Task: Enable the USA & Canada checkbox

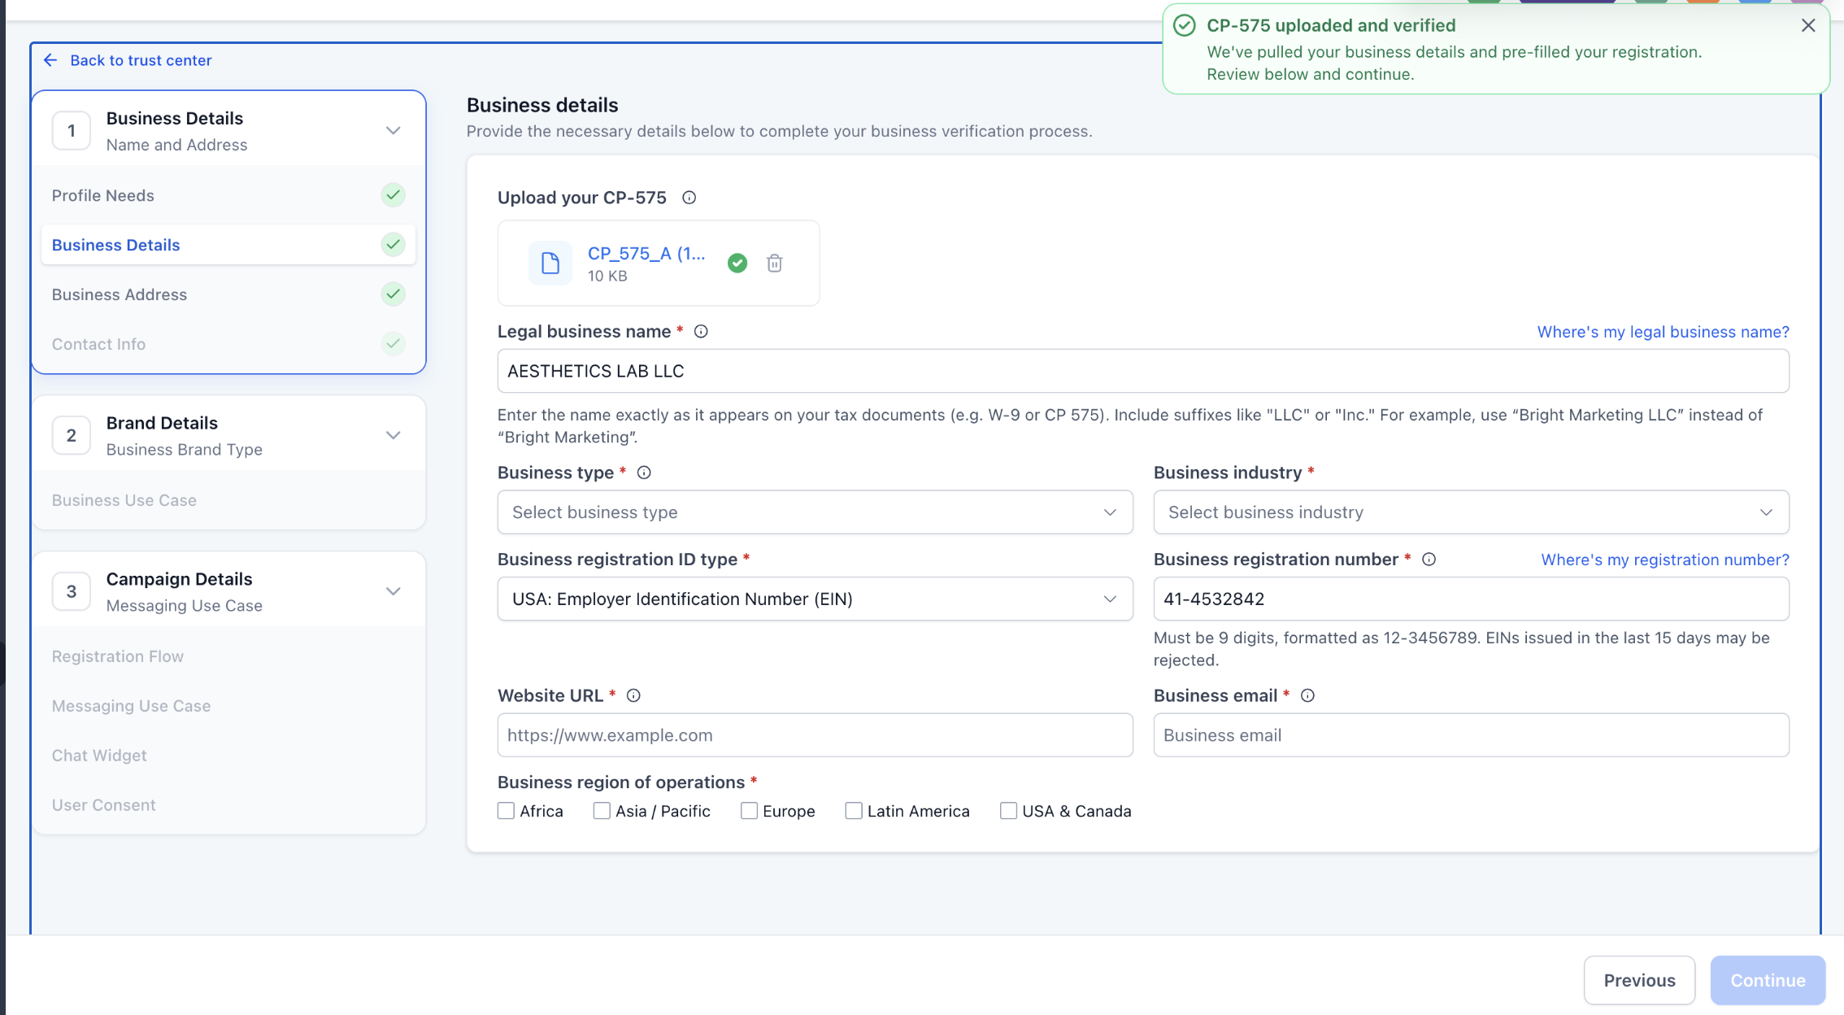Action: 1008,811
